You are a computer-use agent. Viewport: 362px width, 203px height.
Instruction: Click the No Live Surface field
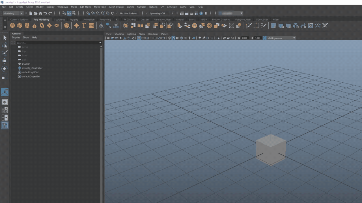point(129,13)
